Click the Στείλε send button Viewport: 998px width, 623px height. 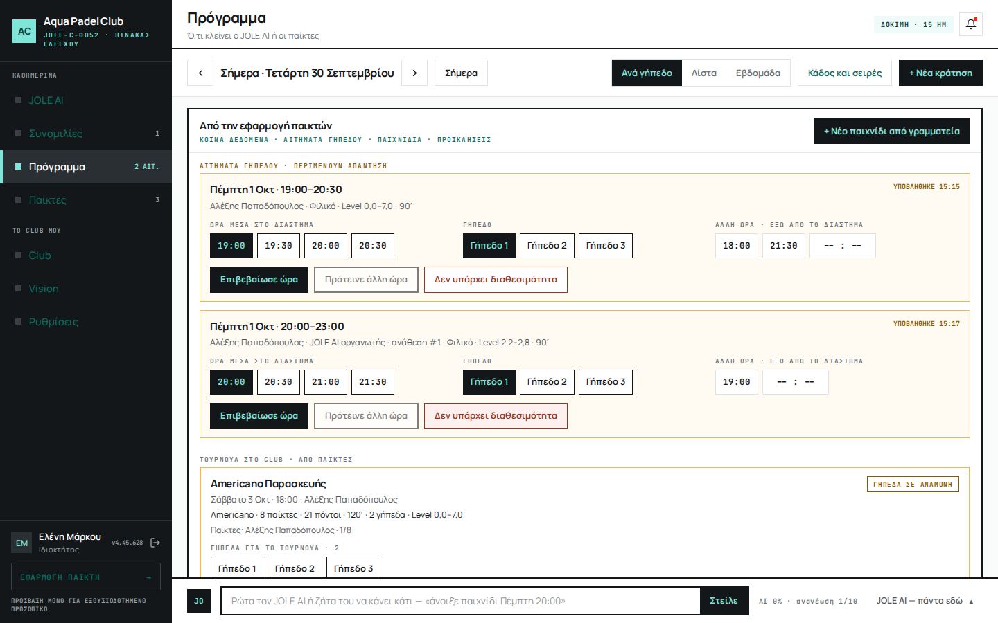(724, 601)
